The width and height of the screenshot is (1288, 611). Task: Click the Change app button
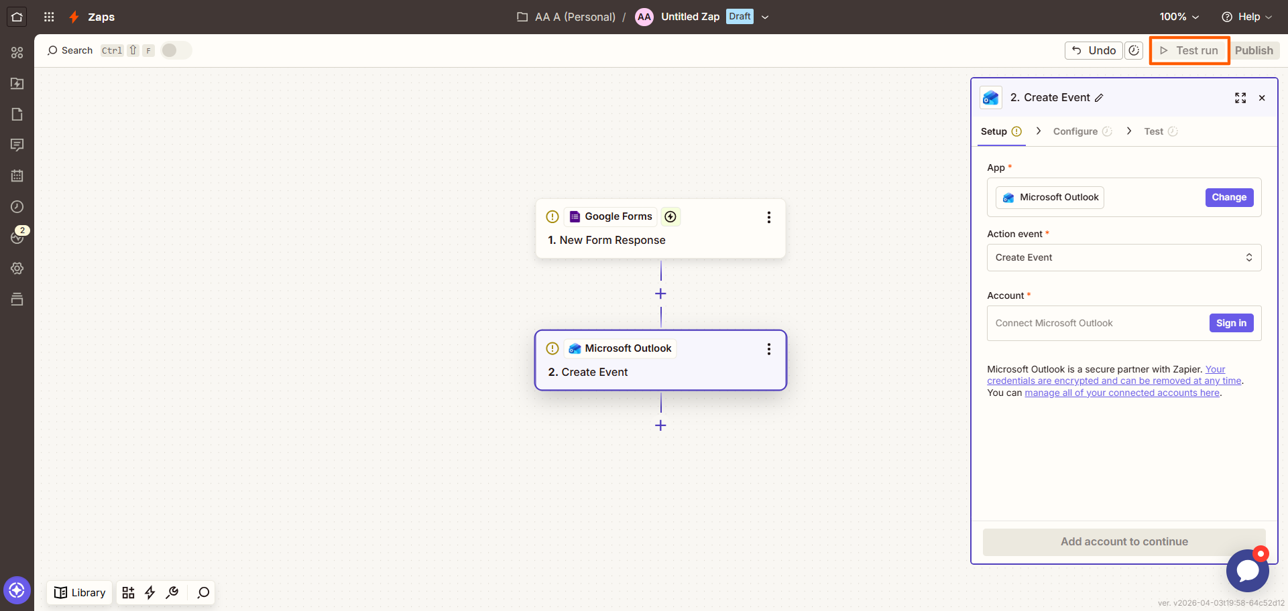coord(1229,197)
